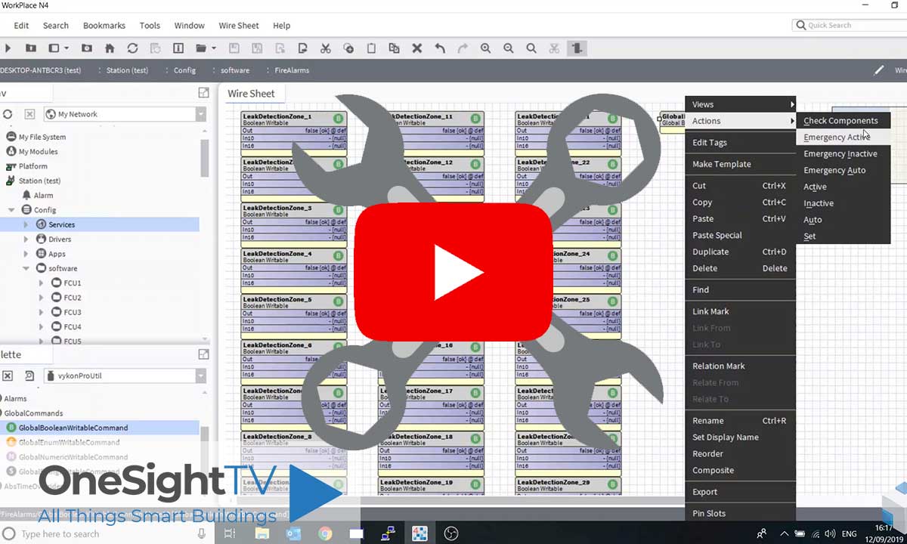Click the Wire Sheet tab
Image resolution: width=907 pixels, height=544 pixels.
pos(252,94)
